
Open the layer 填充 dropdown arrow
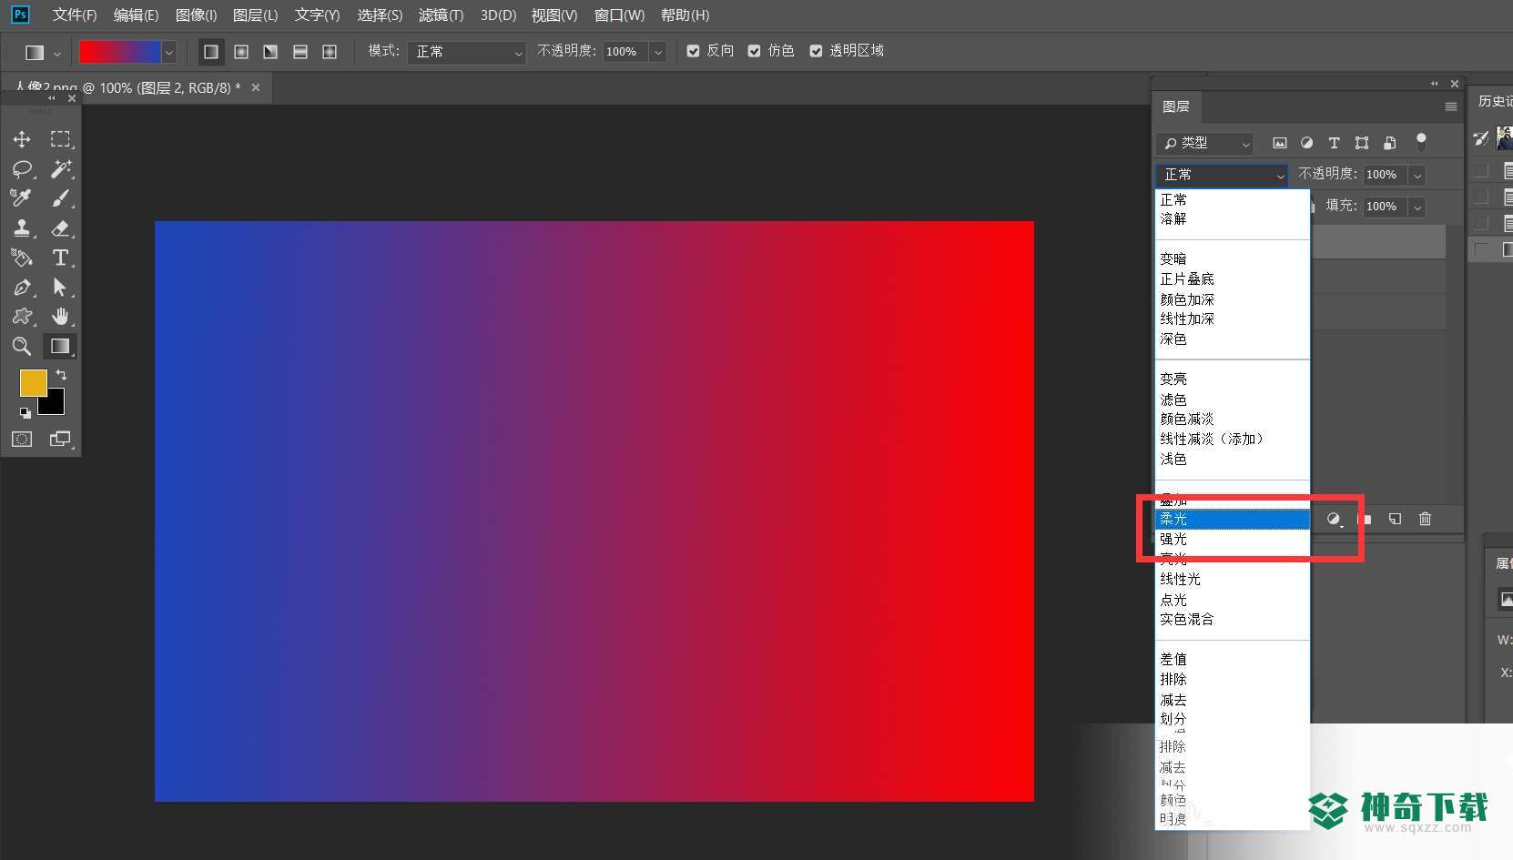click(x=1417, y=207)
